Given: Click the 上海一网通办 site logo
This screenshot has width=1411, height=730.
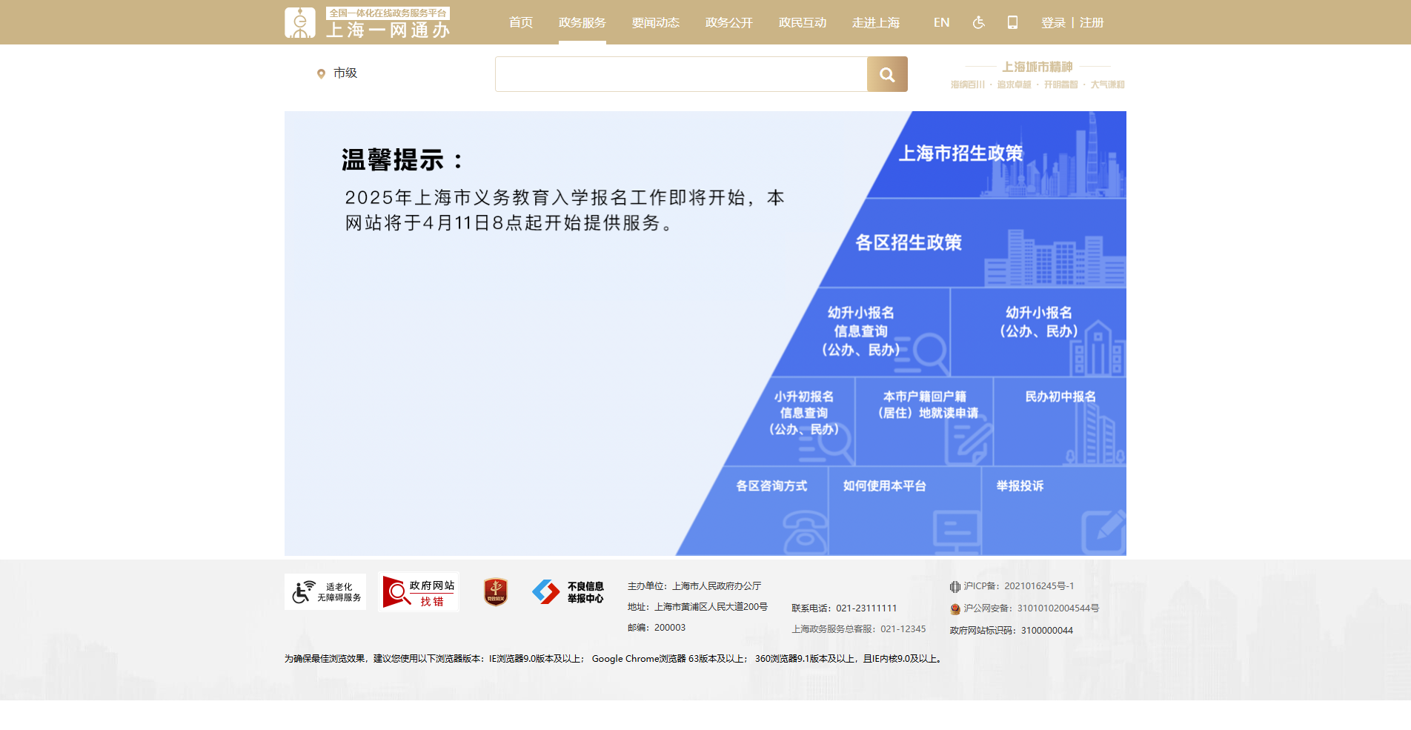Looking at the screenshot, I should pos(368,22).
